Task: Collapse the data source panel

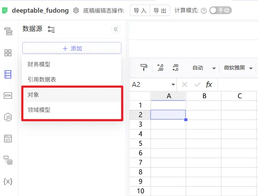Action: click(x=116, y=29)
